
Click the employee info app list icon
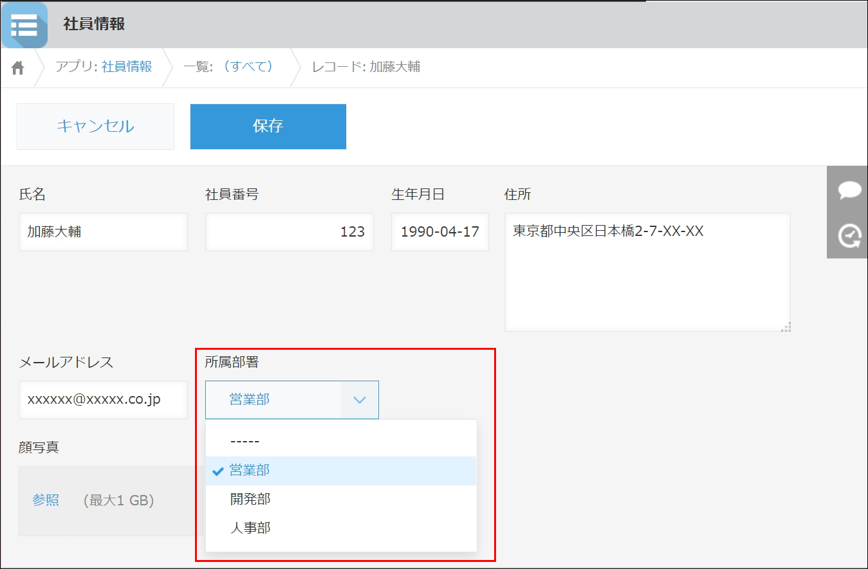24,25
